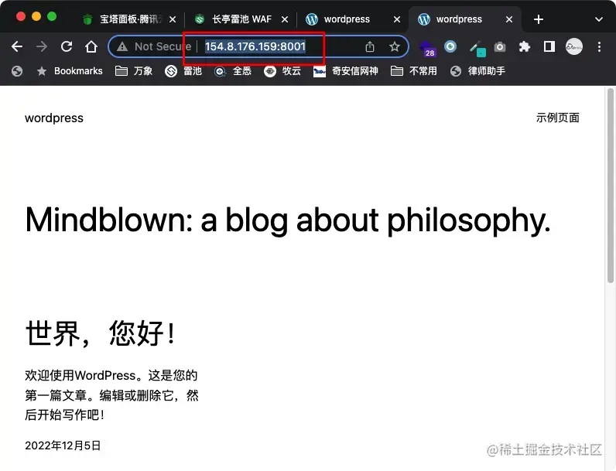Open the browser home page

point(91,46)
